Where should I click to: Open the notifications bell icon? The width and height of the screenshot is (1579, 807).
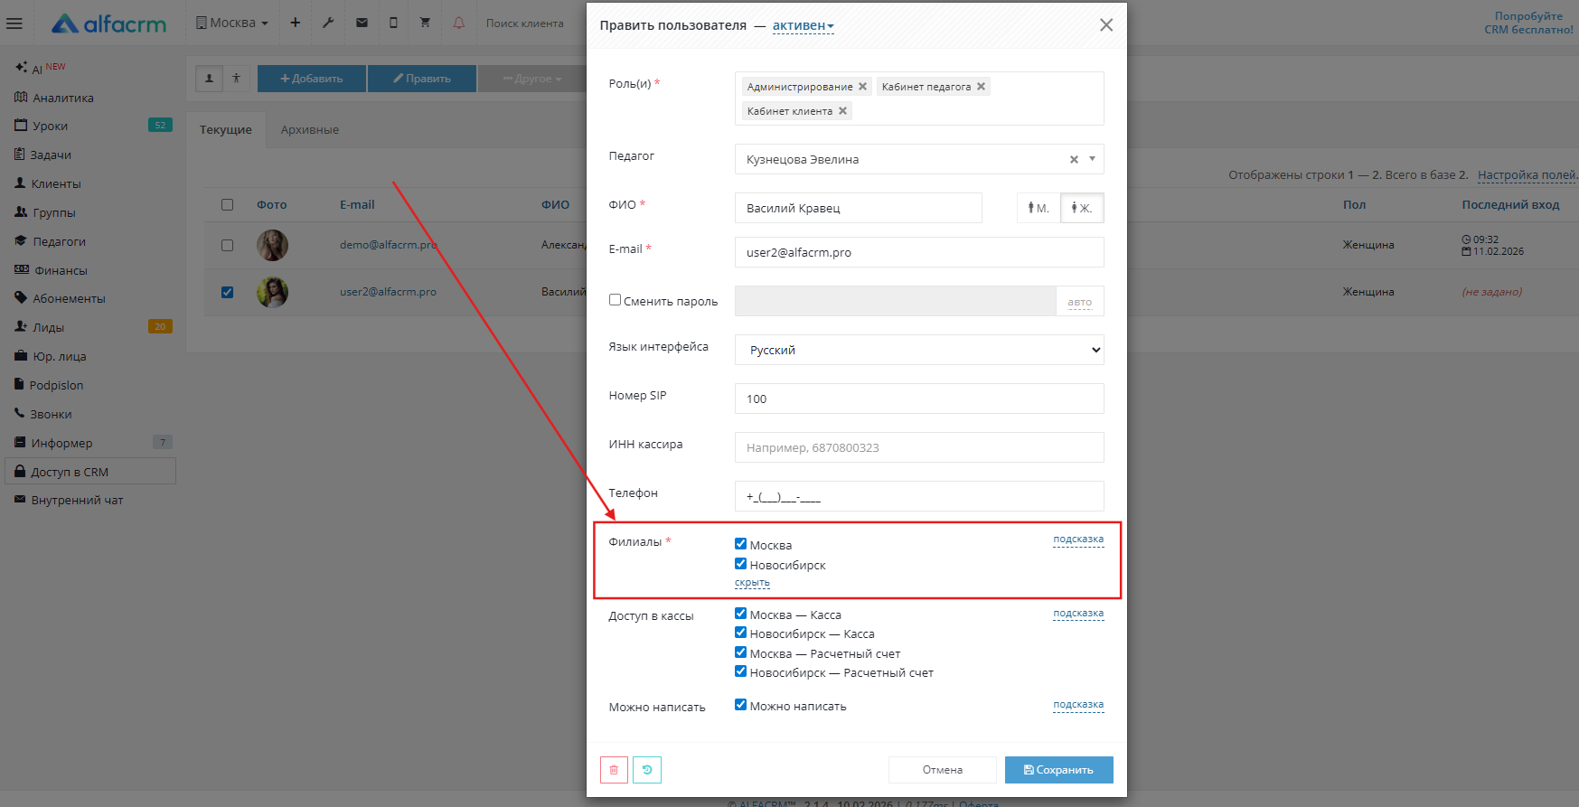(458, 23)
